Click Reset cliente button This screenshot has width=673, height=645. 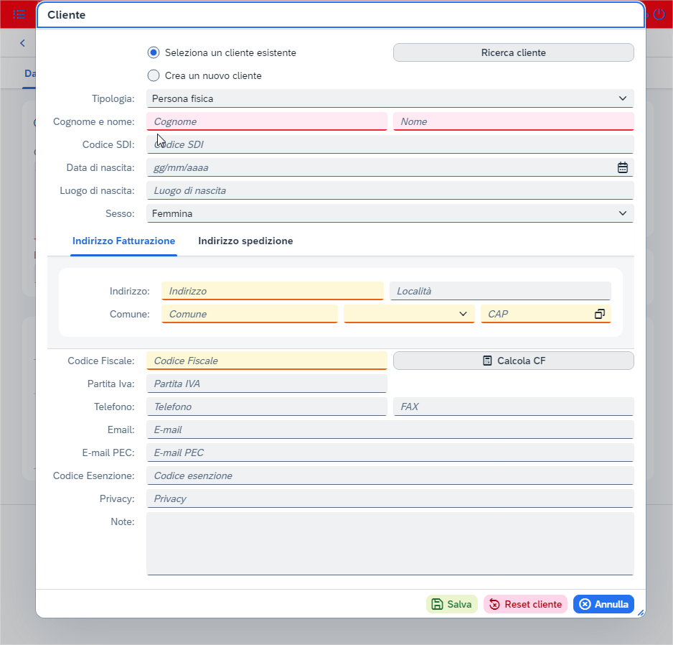(x=525, y=604)
